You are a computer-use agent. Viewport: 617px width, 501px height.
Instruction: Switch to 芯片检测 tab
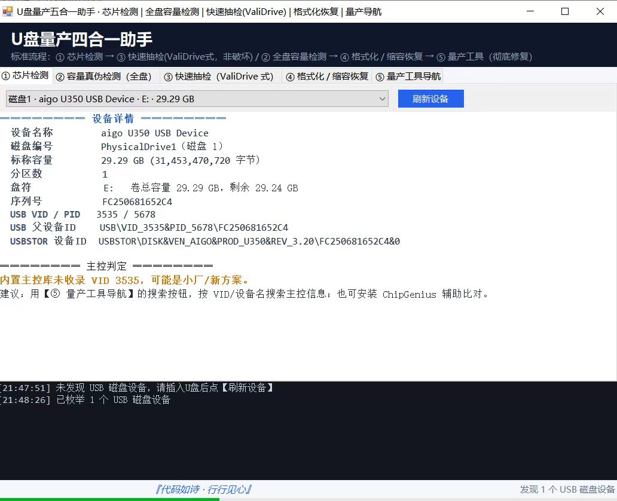pyautogui.click(x=26, y=75)
